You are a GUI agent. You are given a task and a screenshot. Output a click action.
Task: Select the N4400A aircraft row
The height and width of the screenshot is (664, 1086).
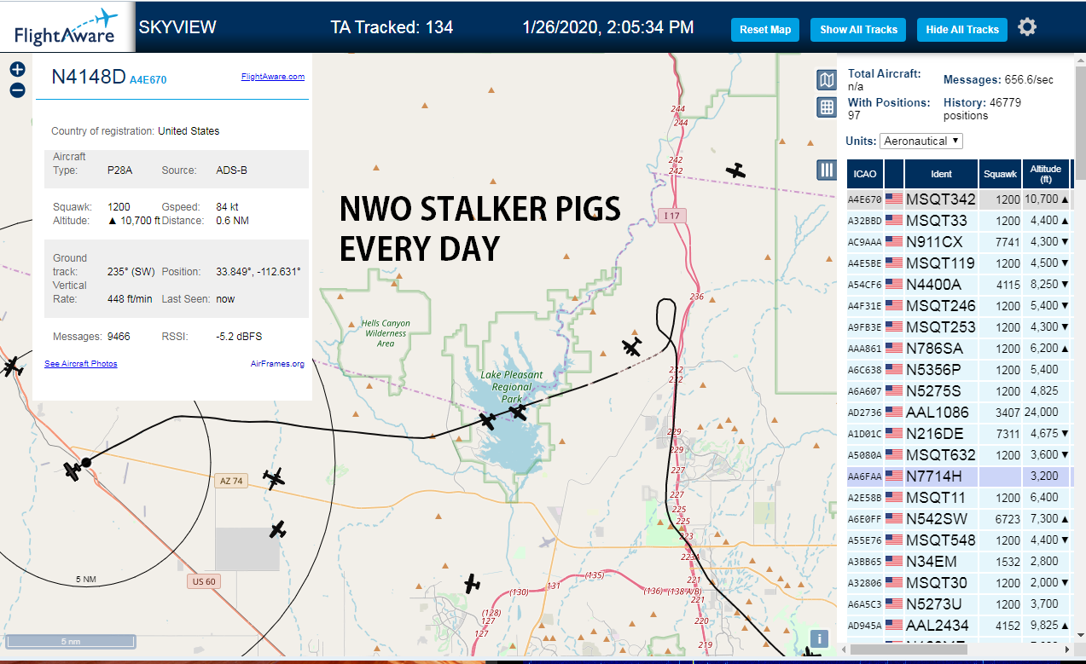960,285
